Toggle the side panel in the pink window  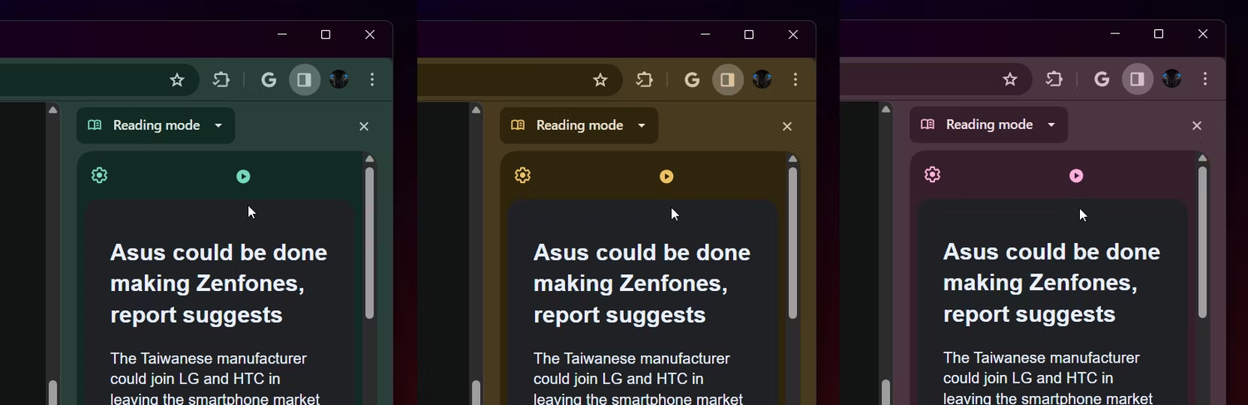[1137, 80]
